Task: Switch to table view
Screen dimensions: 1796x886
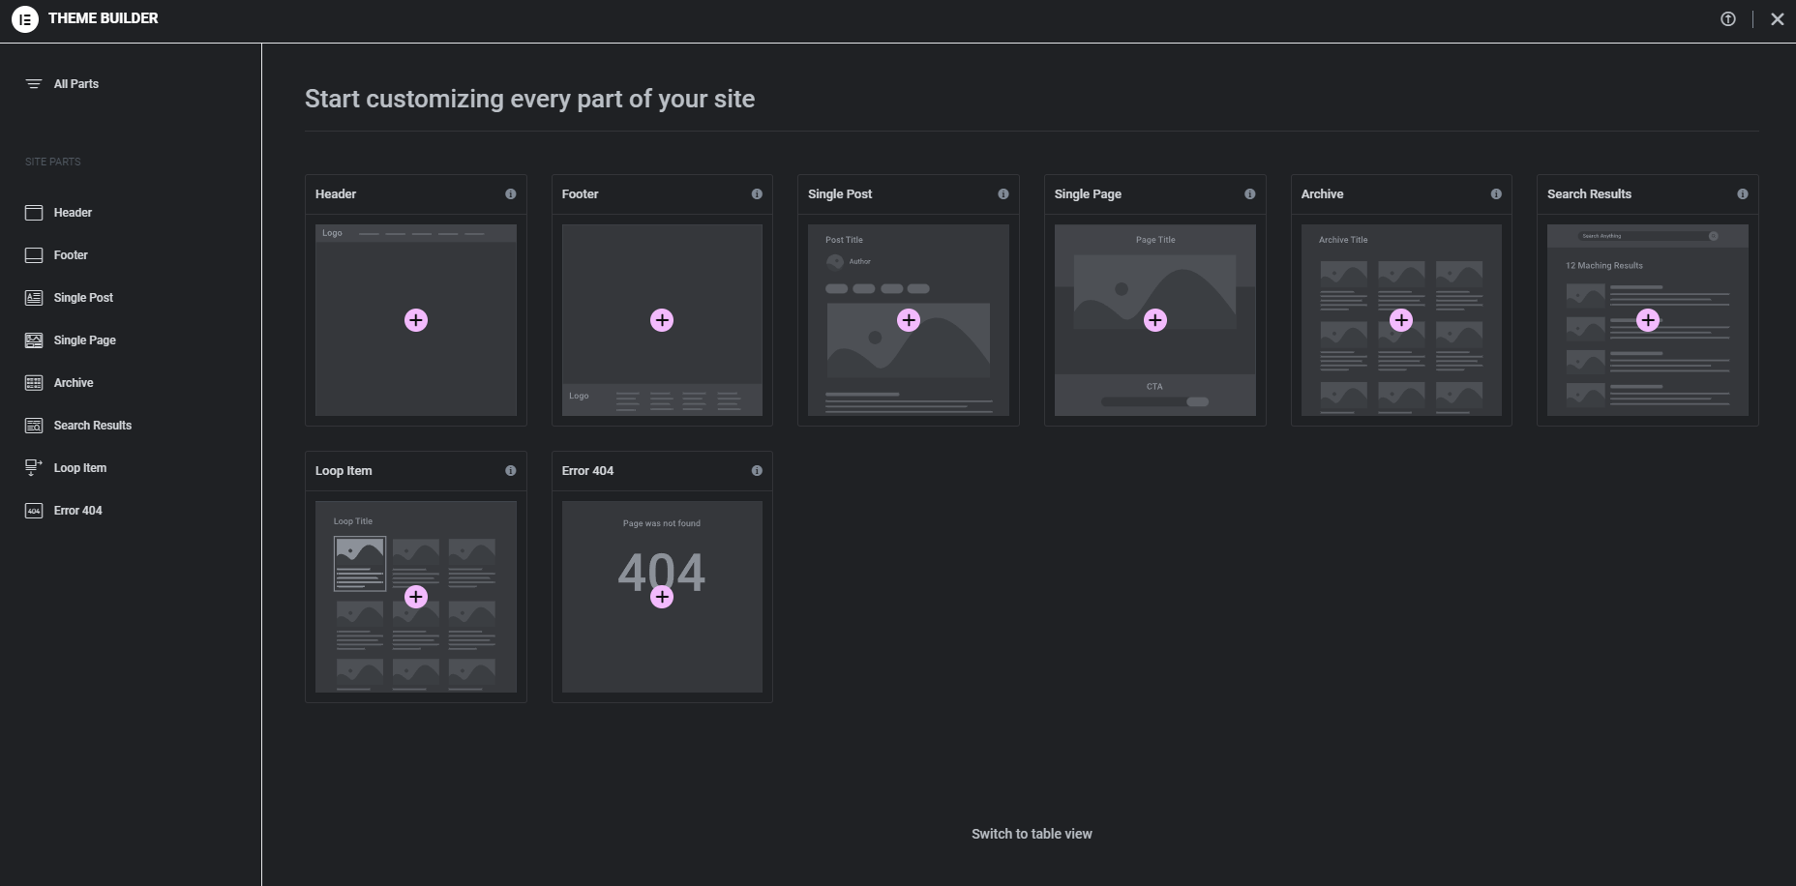Action: coord(1032,834)
